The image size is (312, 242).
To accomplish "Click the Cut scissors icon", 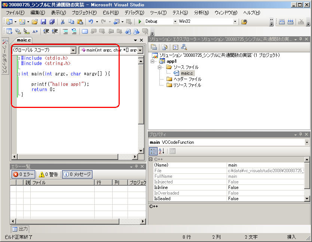I will pos(62,22).
